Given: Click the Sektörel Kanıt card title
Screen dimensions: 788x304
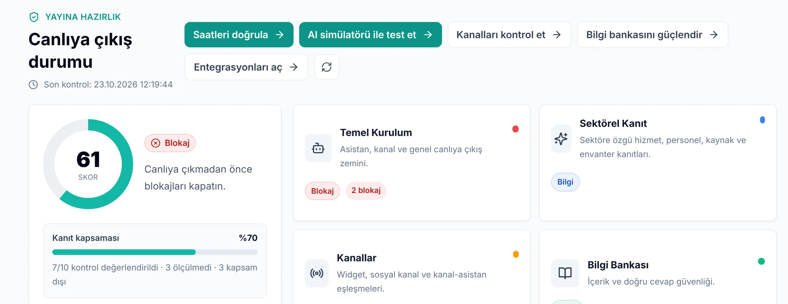Looking at the screenshot, I should click(613, 123).
